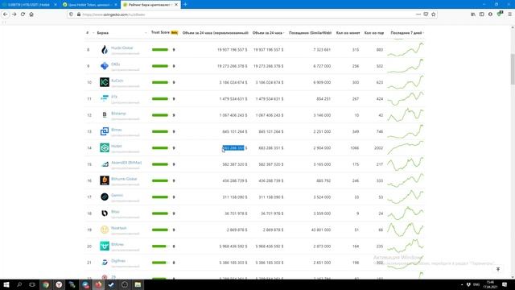The width and height of the screenshot is (515, 290).
Task: Click the FTX logo icon
Action: coord(105,98)
